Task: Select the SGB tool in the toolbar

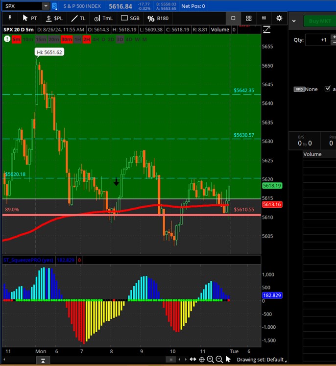Action: pyautogui.click(x=130, y=18)
